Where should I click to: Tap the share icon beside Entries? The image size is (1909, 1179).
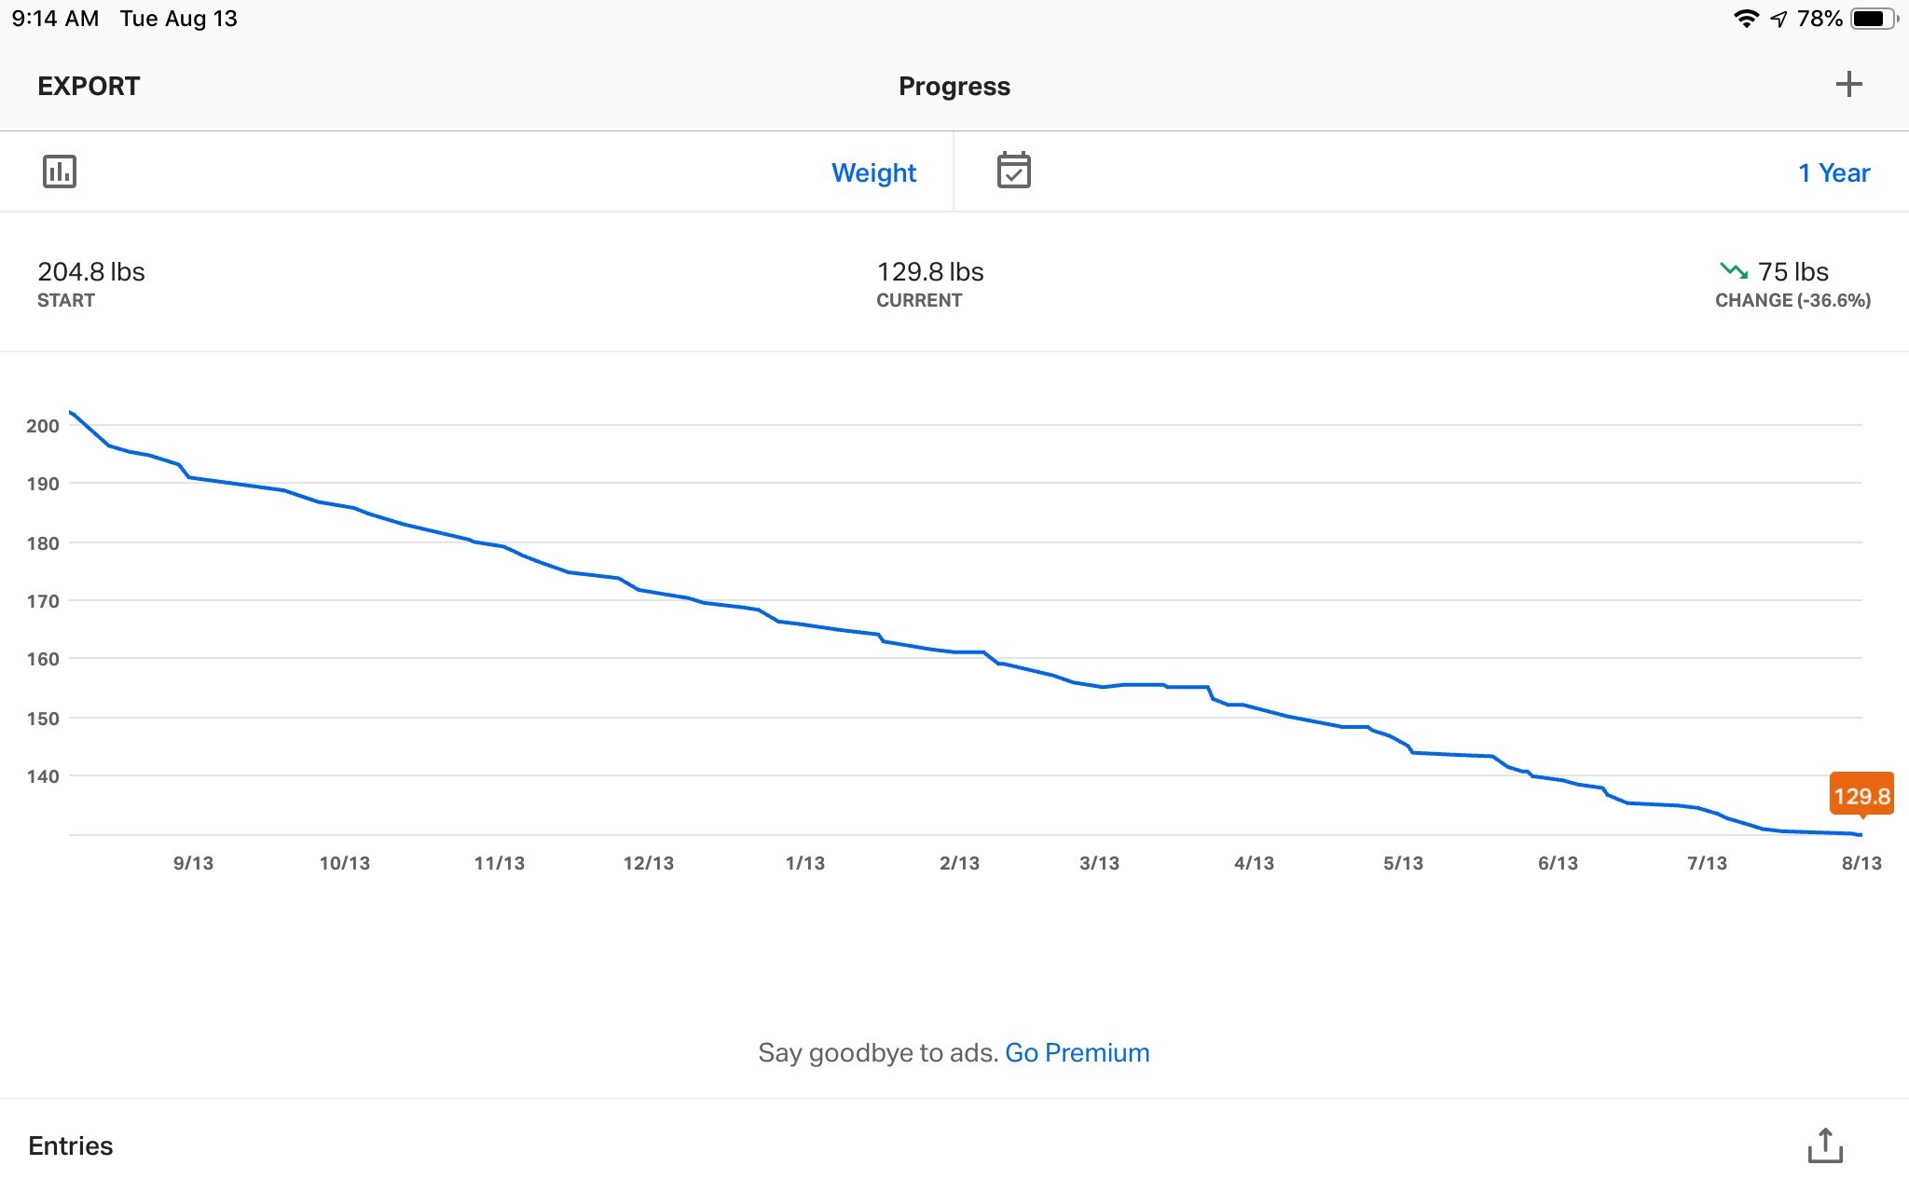1825,1145
